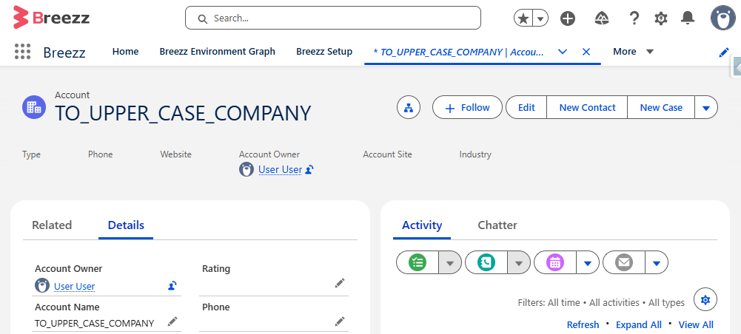Viewport: 741px width, 334px height.
Task: Create new task green list icon
Action: click(418, 262)
